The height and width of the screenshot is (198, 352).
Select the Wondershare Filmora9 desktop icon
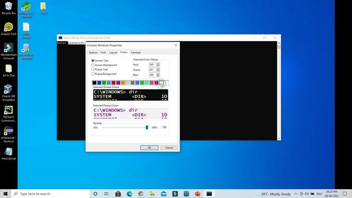pos(9,51)
